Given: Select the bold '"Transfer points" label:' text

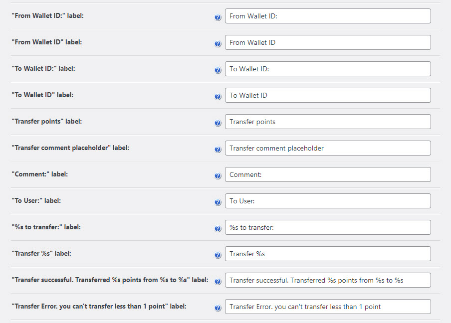Looking at the screenshot, I should click(47, 122).
